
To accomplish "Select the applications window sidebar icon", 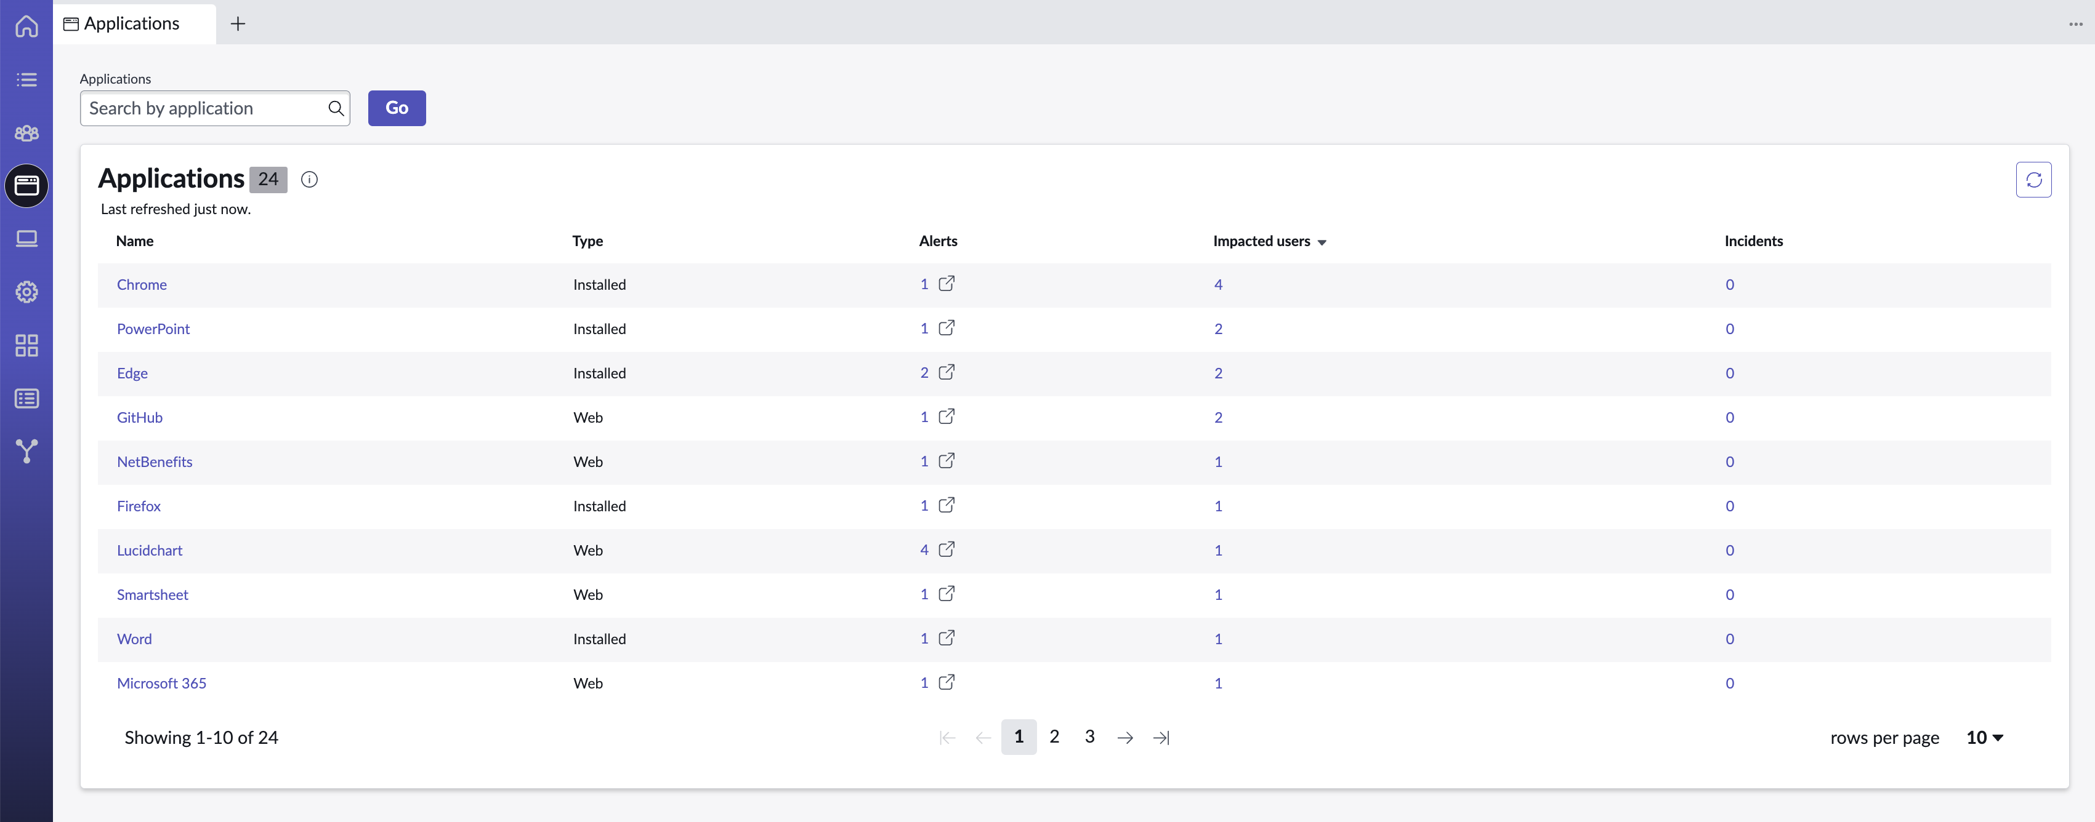I will click(x=26, y=186).
